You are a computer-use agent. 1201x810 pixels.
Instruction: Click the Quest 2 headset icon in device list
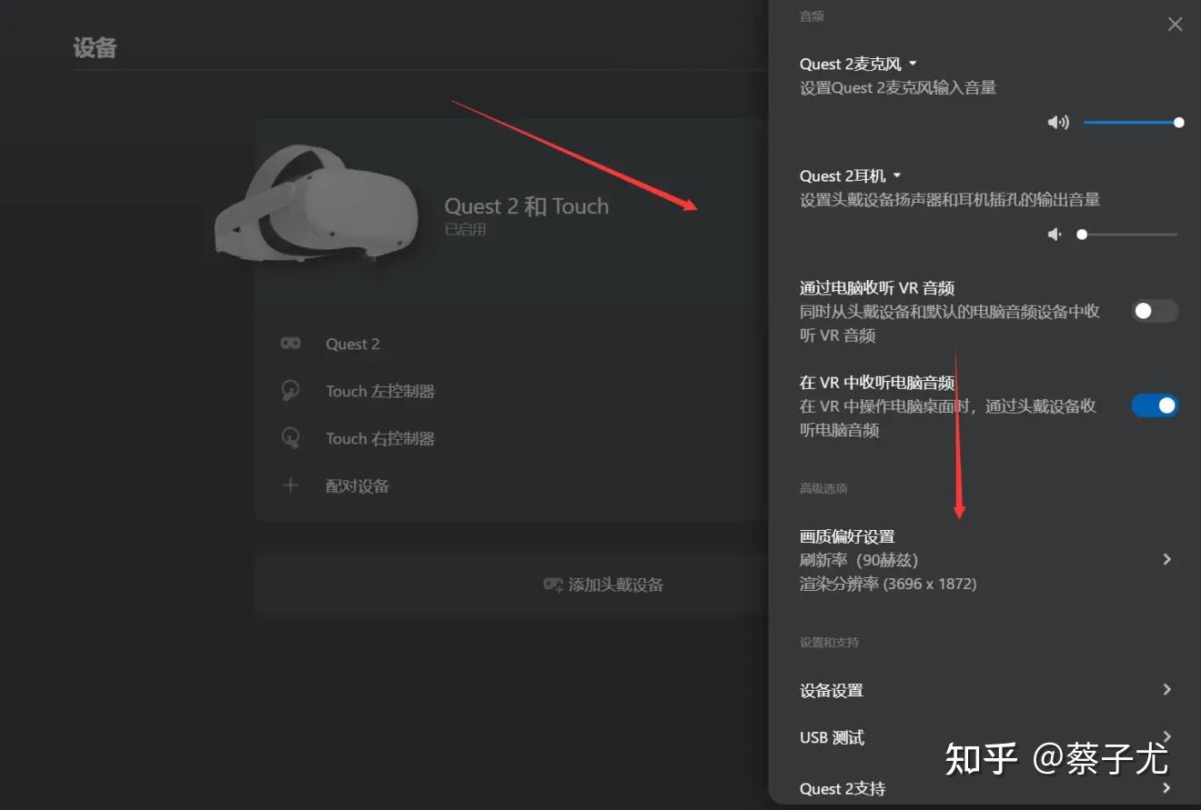click(290, 344)
